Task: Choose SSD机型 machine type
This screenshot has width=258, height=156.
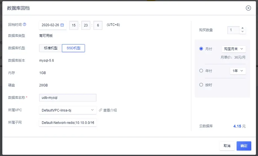Action: tap(73, 48)
